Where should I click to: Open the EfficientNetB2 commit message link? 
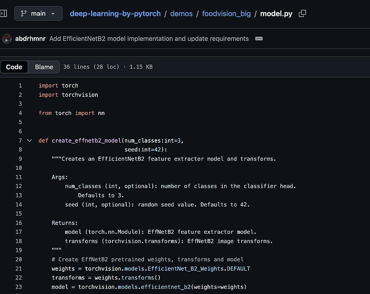[x=149, y=39]
